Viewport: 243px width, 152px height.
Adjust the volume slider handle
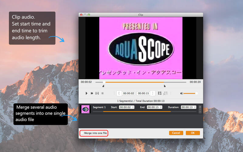tap(196, 93)
